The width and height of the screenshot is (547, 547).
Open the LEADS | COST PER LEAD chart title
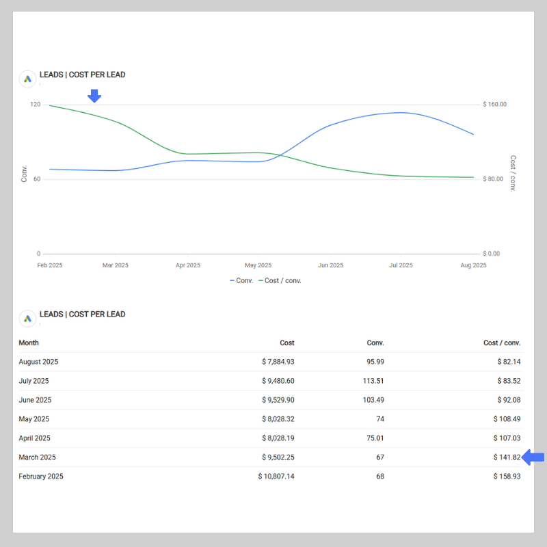82,75
